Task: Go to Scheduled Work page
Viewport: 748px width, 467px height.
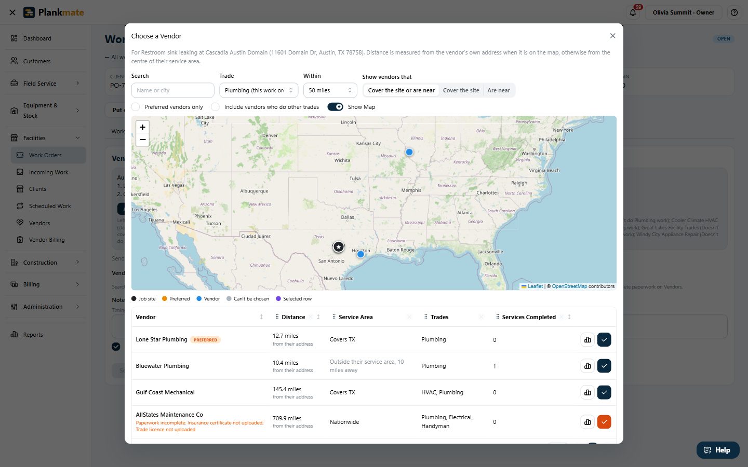Action: [x=48, y=206]
